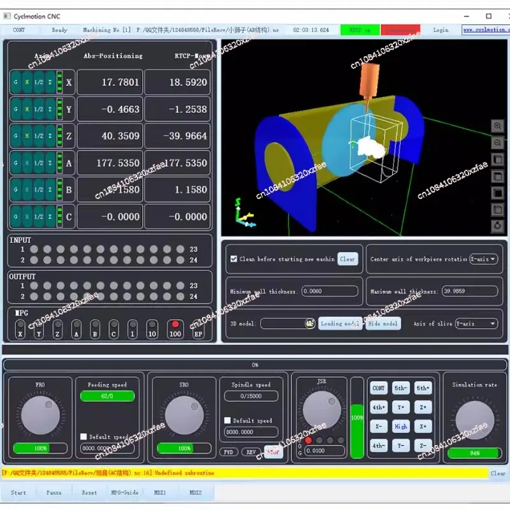This screenshot has height=510, width=510.
Task: Clear the yellow error message bar
Action: coord(498,473)
